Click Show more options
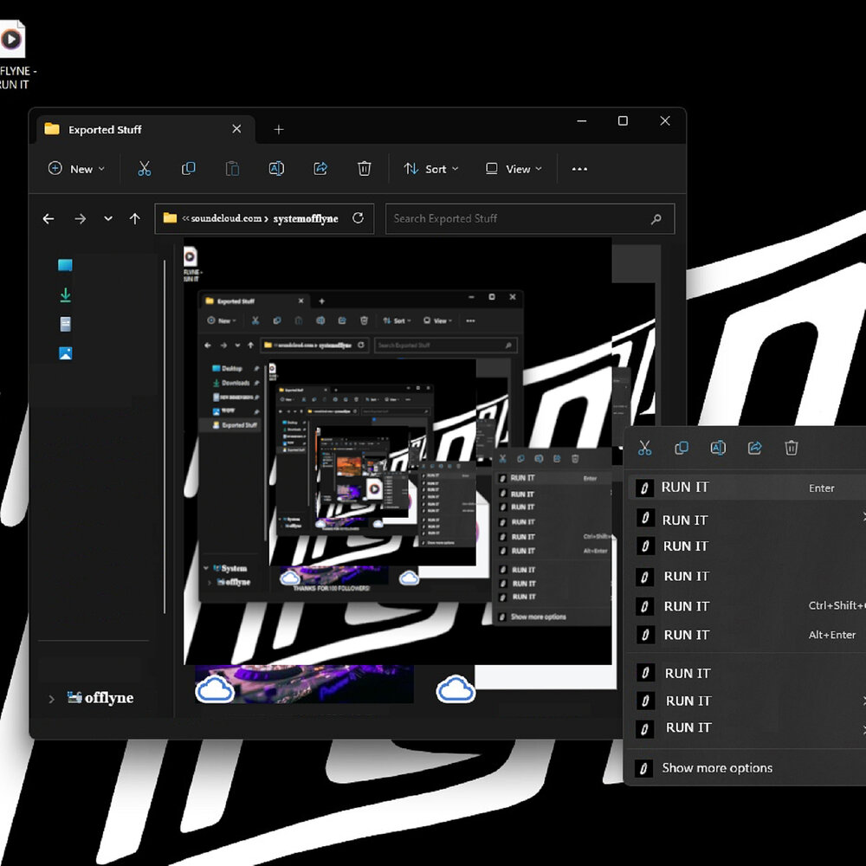Screen dimensions: 866x866 tap(717, 768)
